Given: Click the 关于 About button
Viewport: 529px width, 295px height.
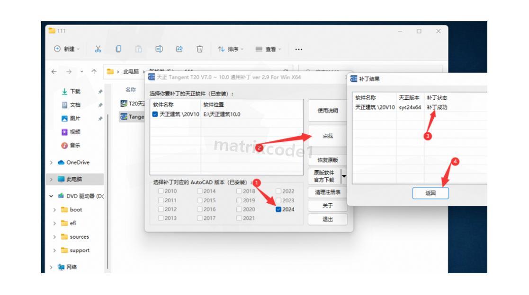Looking at the screenshot, I should click(x=328, y=206).
